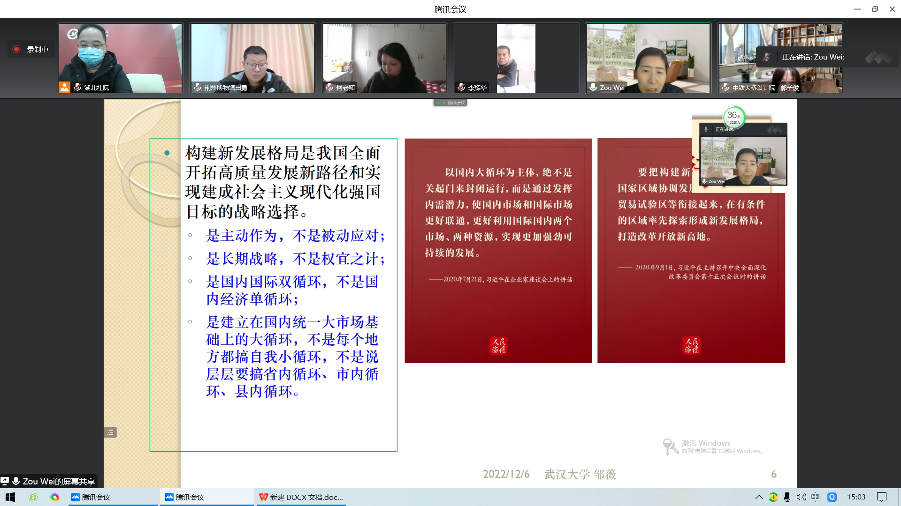Switch to first 腾讯会议 taskbar window
901x506 pixels.
[113, 497]
